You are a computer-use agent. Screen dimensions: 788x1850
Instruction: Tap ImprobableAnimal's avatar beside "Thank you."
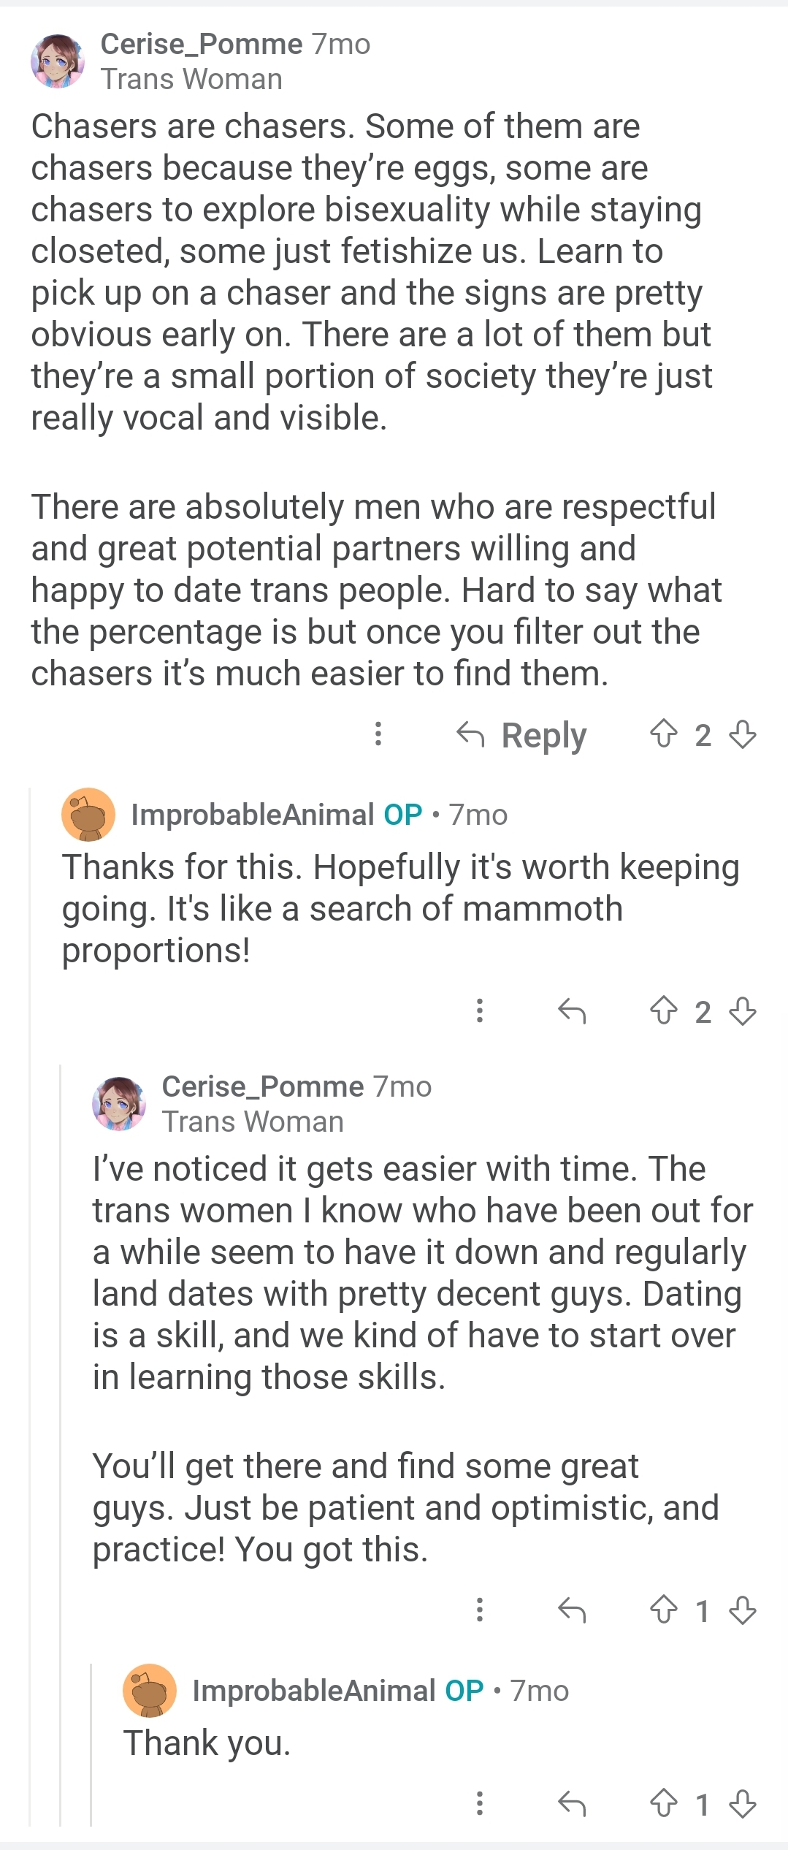[x=150, y=1691]
